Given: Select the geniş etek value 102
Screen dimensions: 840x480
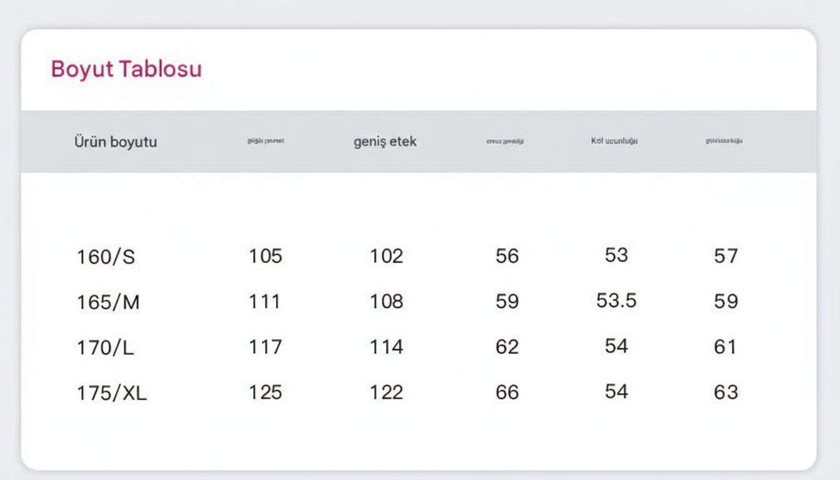Looking at the screenshot, I should (386, 256).
